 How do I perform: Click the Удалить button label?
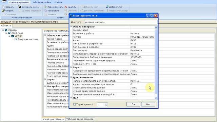72,7
